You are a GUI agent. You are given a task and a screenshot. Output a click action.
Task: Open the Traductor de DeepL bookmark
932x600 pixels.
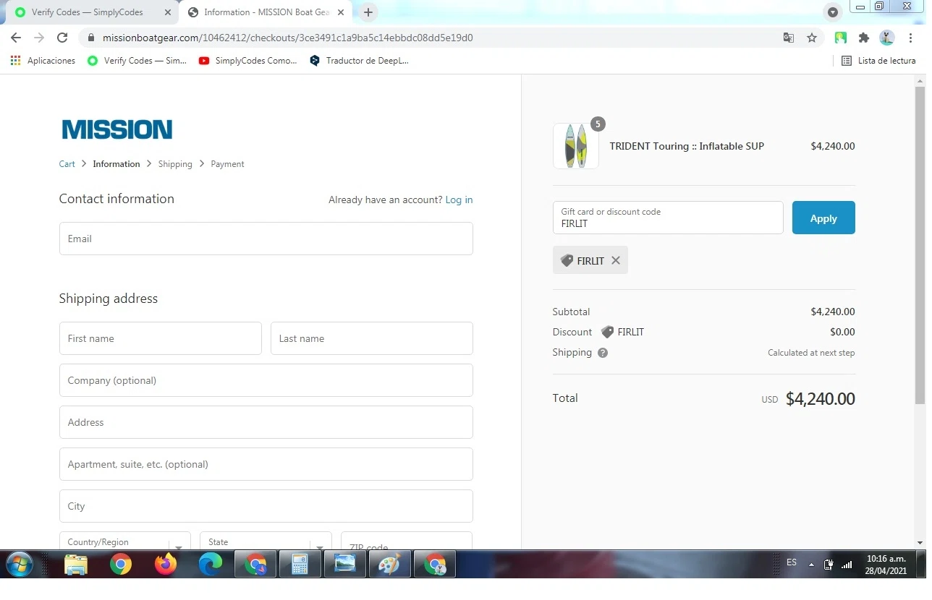359,61
